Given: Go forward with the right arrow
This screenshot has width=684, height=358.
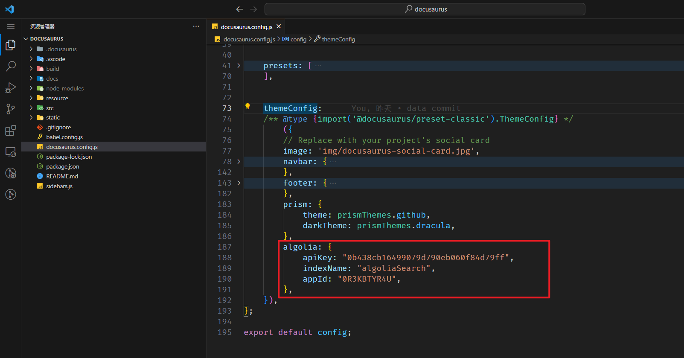Looking at the screenshot, I should coord(253,9).
